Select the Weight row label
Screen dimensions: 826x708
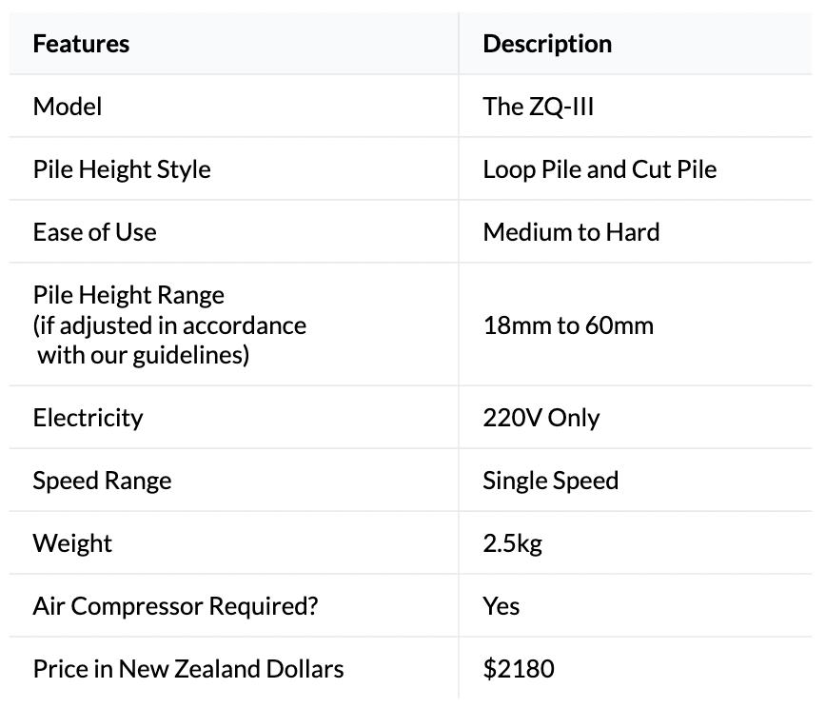(72, 543)
